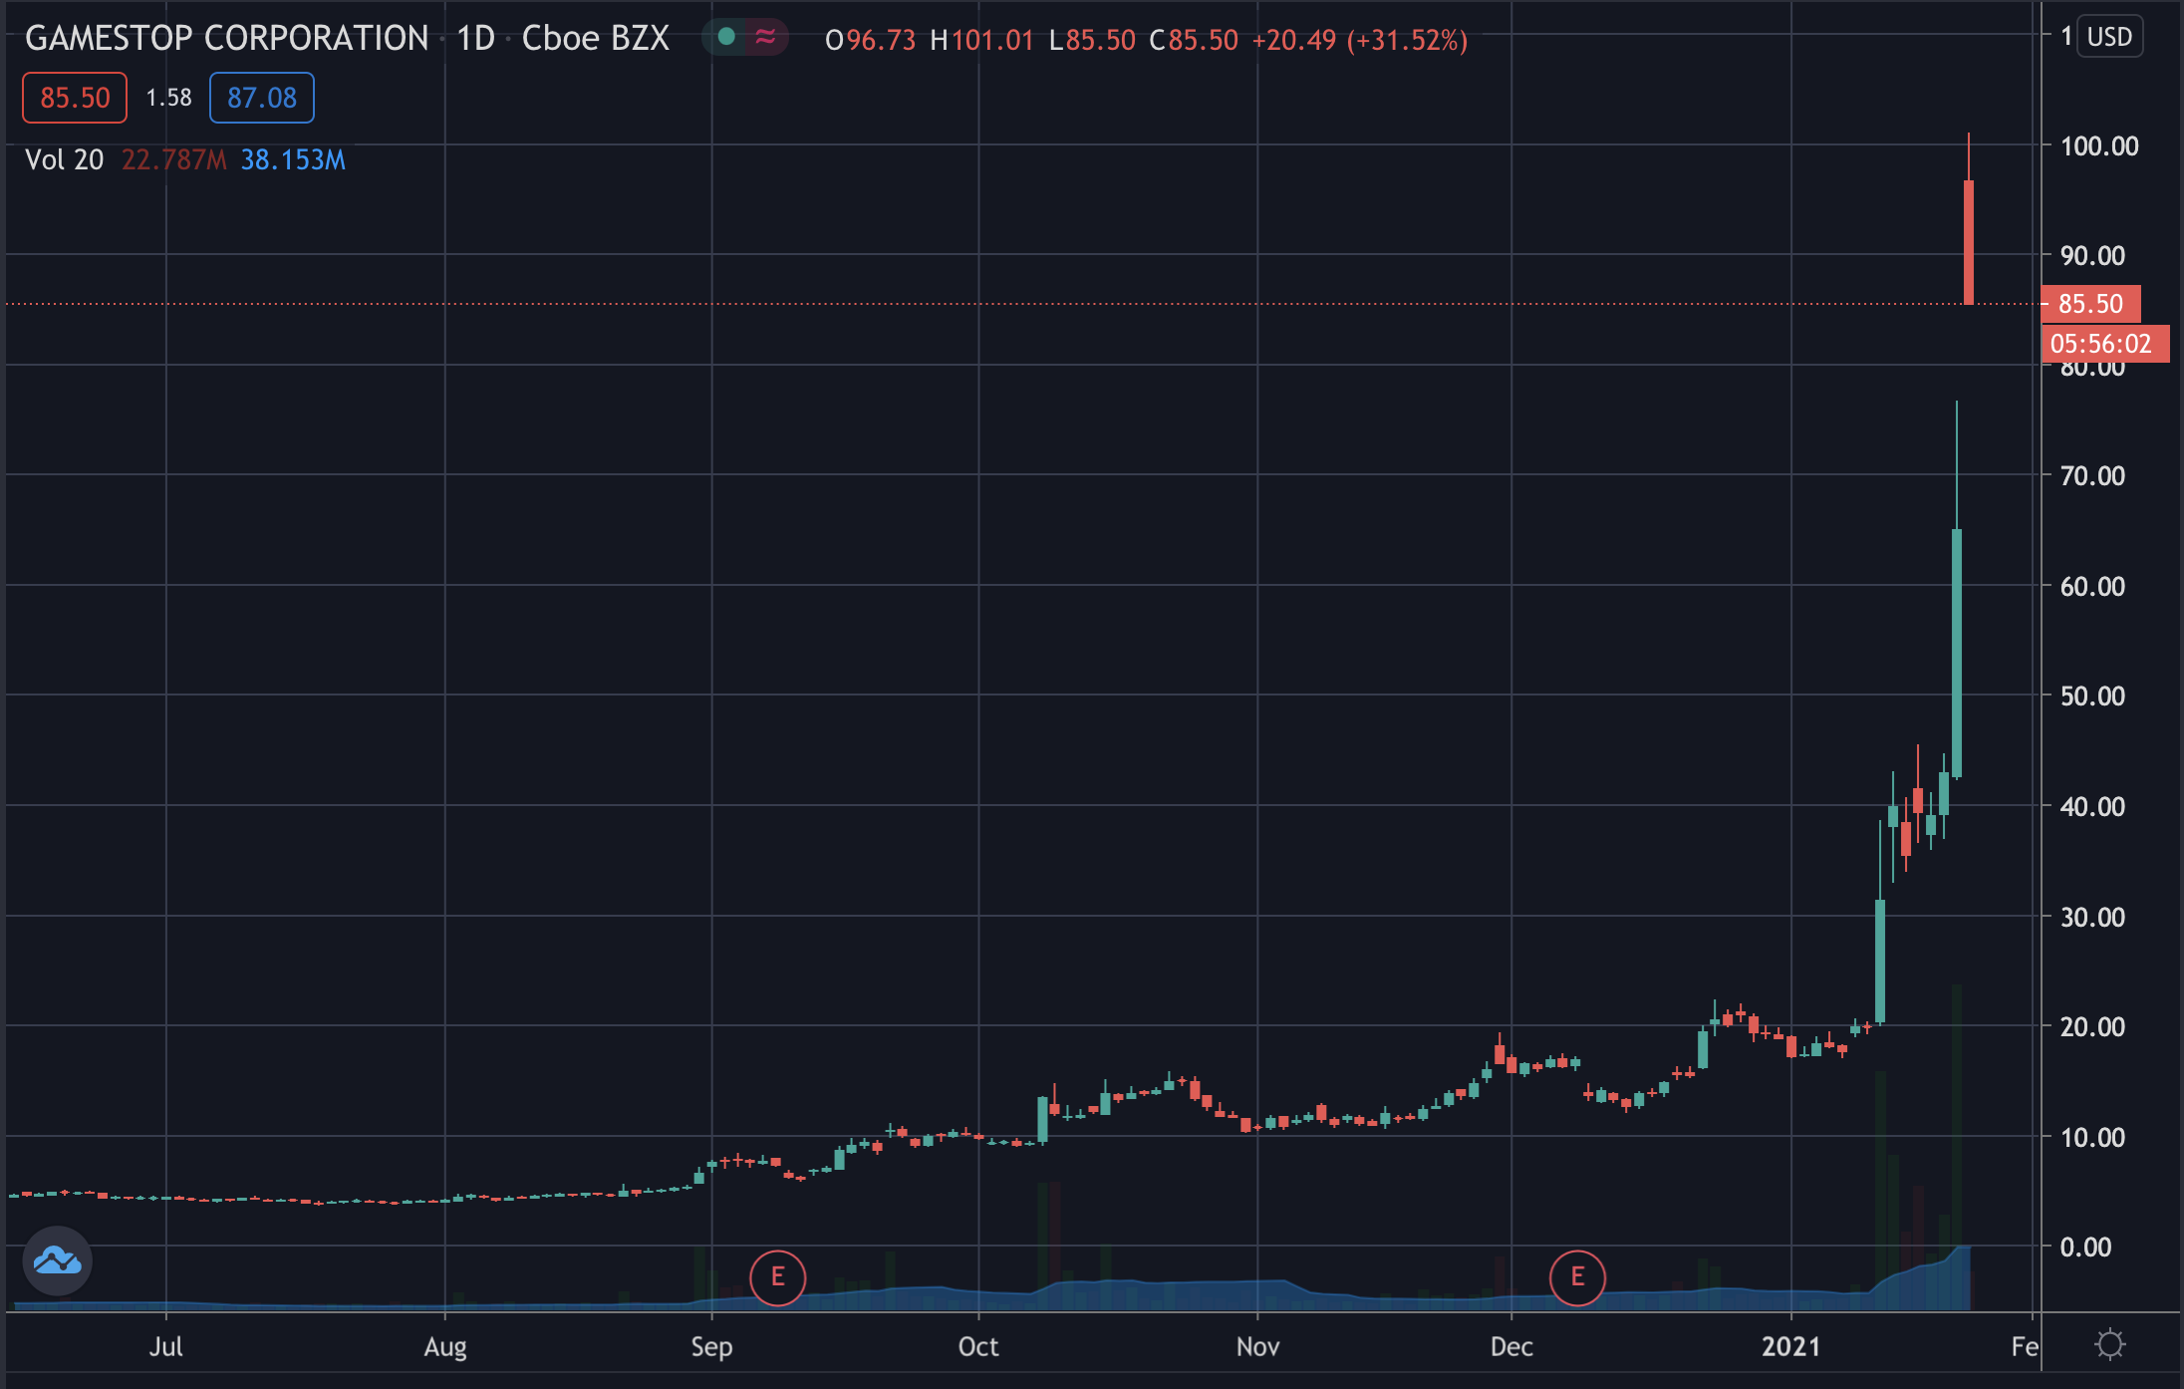The image size is (2184, 1389).
Task: Click the Oct time axis label
Action: click(x=977, y=1347)
